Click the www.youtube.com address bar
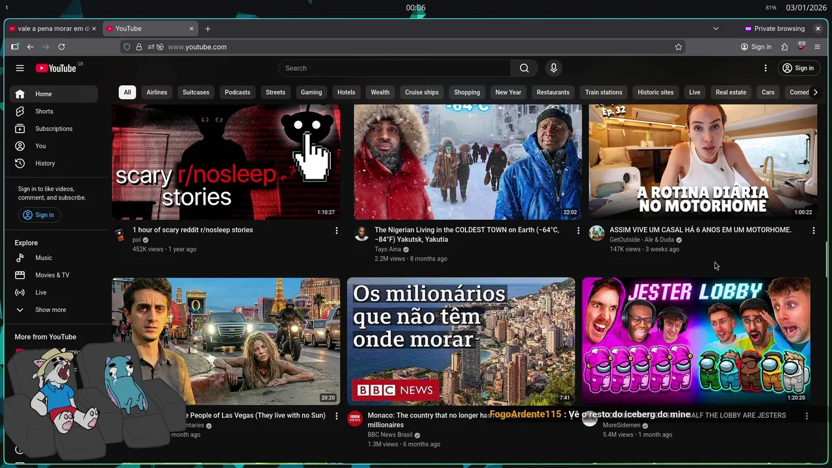The height and width of the screenshot is (468, 832). [x=403, y=47]
